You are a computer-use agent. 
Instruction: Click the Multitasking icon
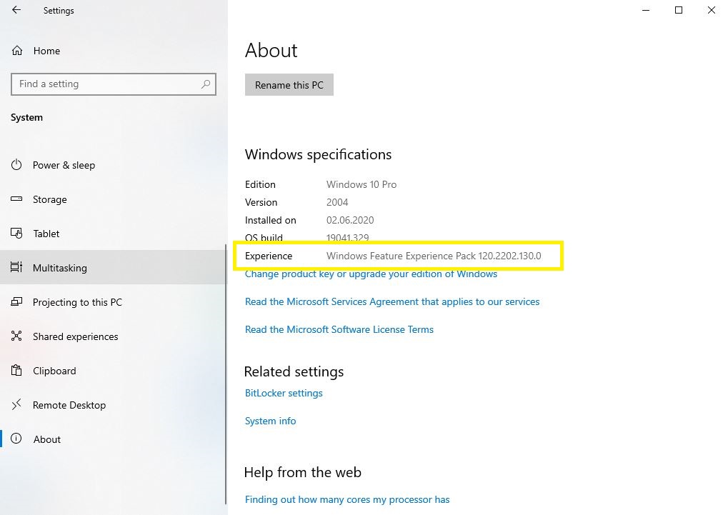click(x=16, y=268)
